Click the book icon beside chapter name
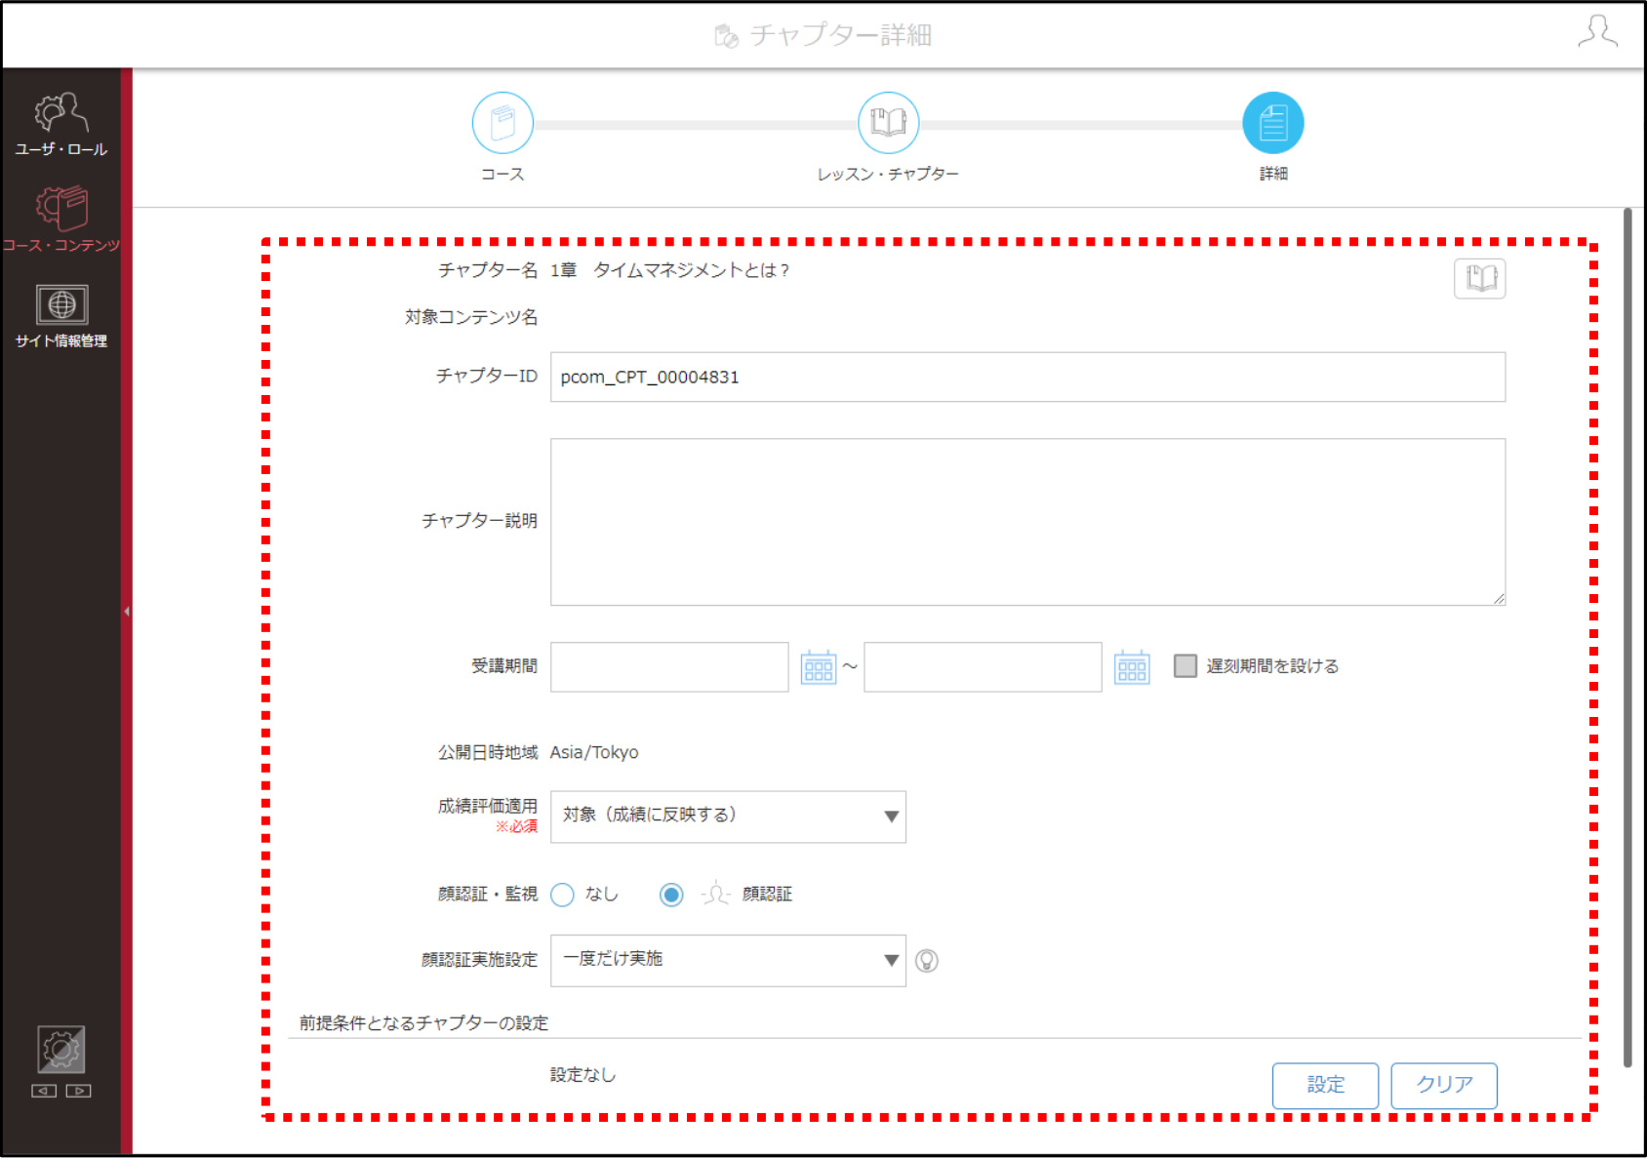The height and width of the screenshot is (1158, 1647). (1479, 278)
